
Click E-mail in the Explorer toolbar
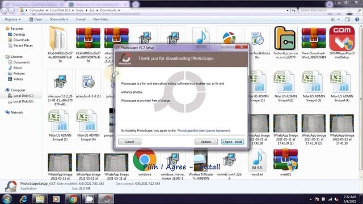[81, 19]
